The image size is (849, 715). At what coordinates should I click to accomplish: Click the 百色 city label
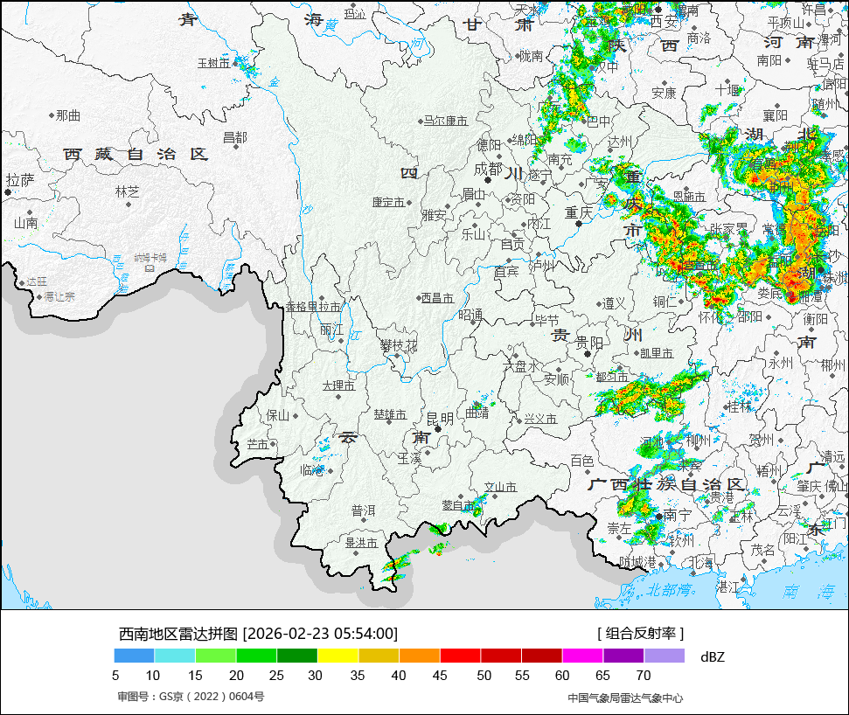(582, 461)
